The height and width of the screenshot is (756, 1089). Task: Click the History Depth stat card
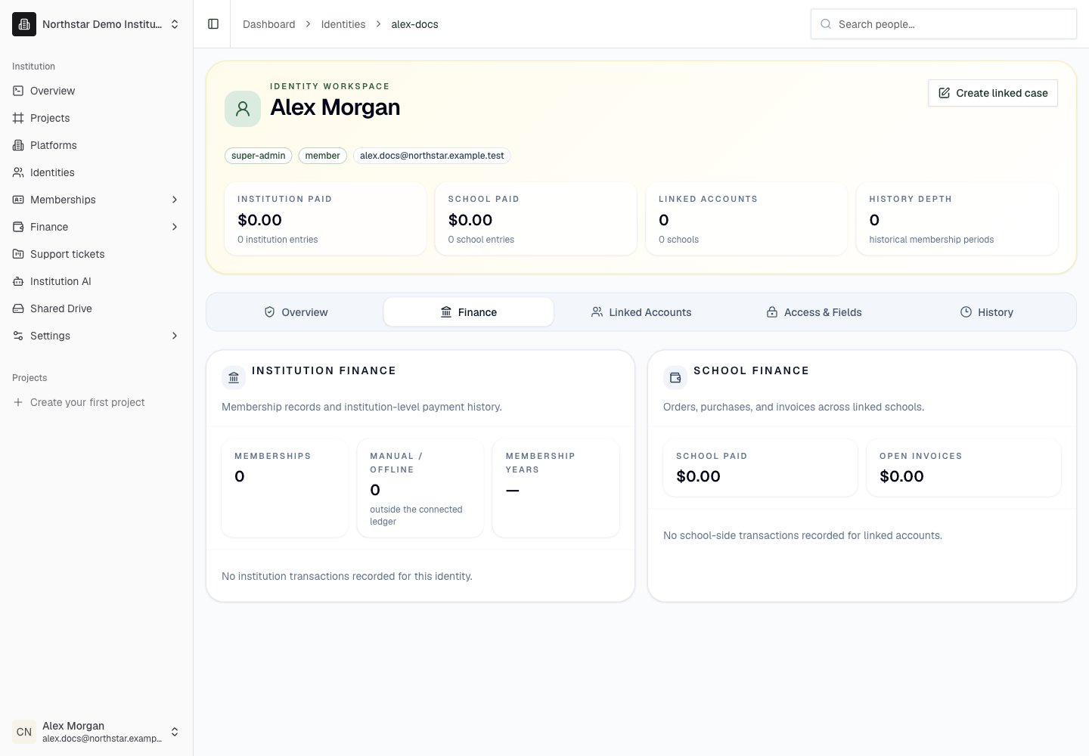point(957,218)
